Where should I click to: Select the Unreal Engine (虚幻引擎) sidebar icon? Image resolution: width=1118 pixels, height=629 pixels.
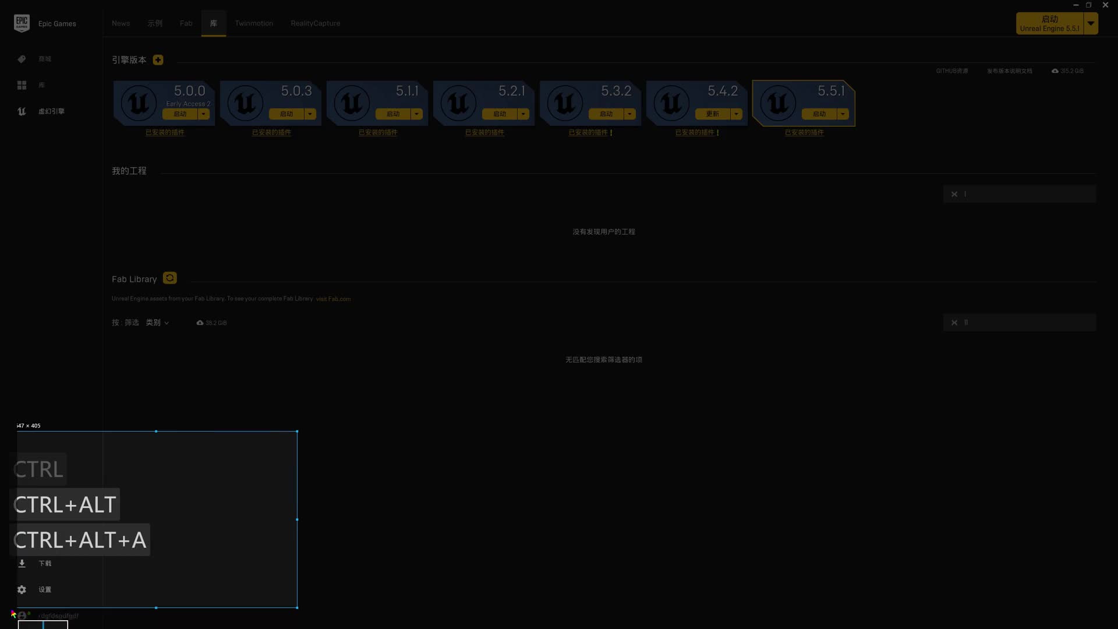tap(22, 111)
